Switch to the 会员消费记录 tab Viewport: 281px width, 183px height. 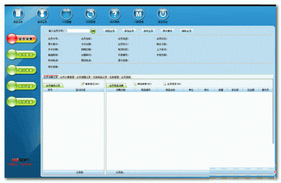[51, 77]
